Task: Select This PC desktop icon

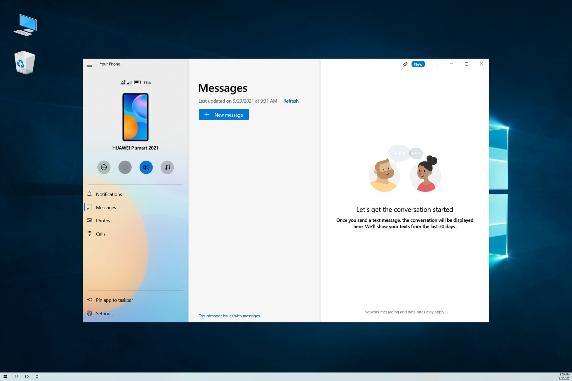Action: coord(25,25)
